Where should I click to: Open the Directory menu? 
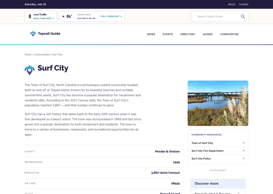pyautogui.click(x=188, y=34)
